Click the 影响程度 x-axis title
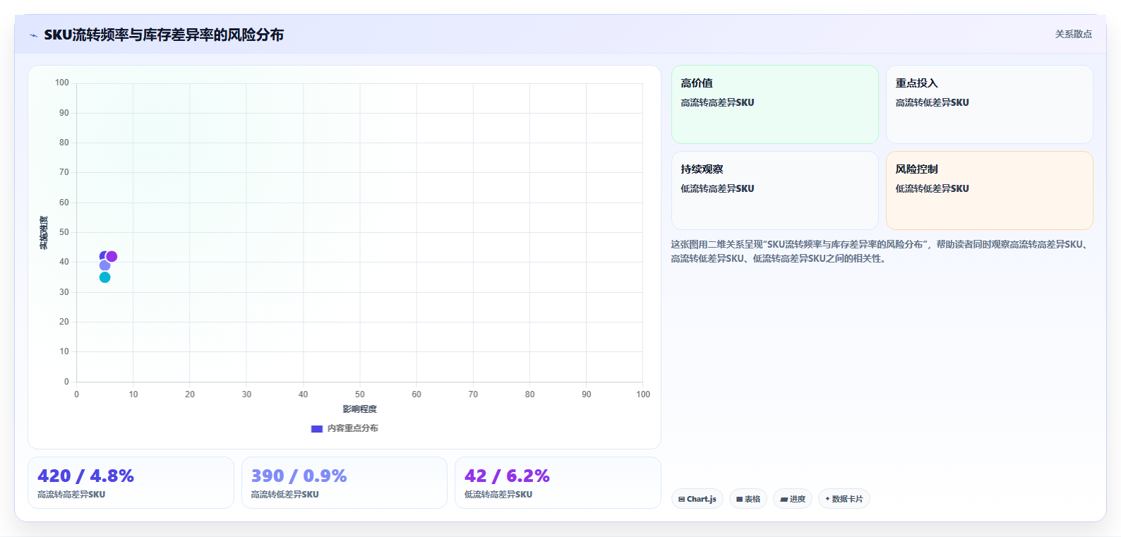The image size is (1121, 537). click(x=360, y=409)
